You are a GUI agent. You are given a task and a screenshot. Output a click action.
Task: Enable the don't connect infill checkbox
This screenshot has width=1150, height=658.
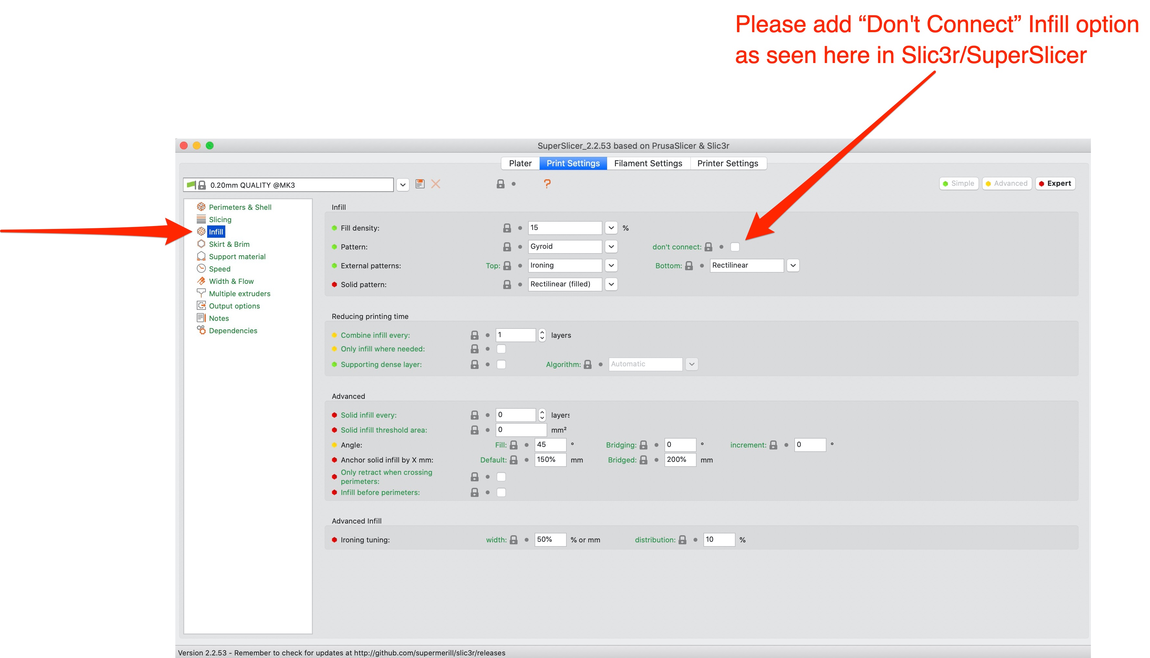(735, 247)
